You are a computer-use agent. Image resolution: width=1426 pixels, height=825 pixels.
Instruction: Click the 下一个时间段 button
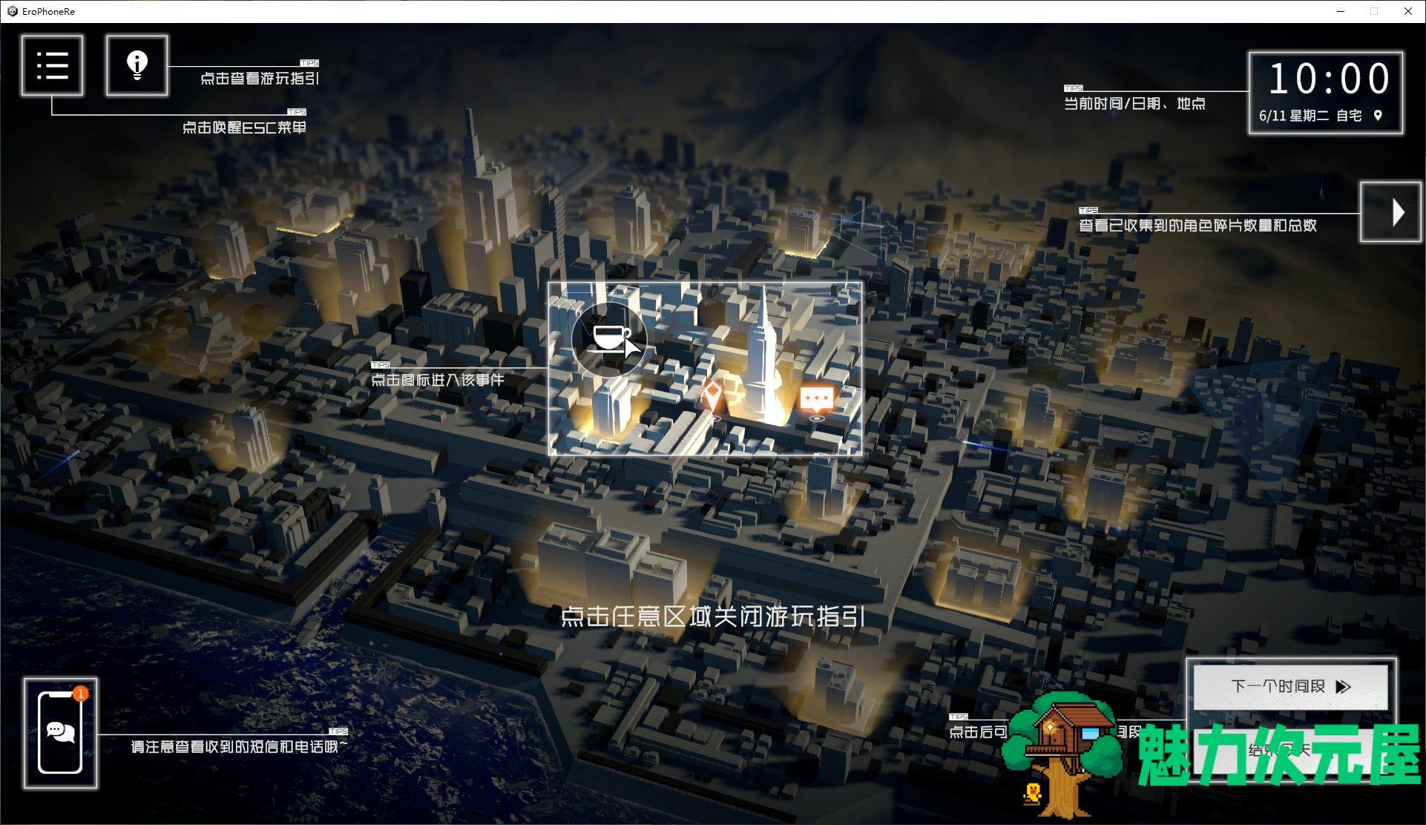pos(1290,686)
